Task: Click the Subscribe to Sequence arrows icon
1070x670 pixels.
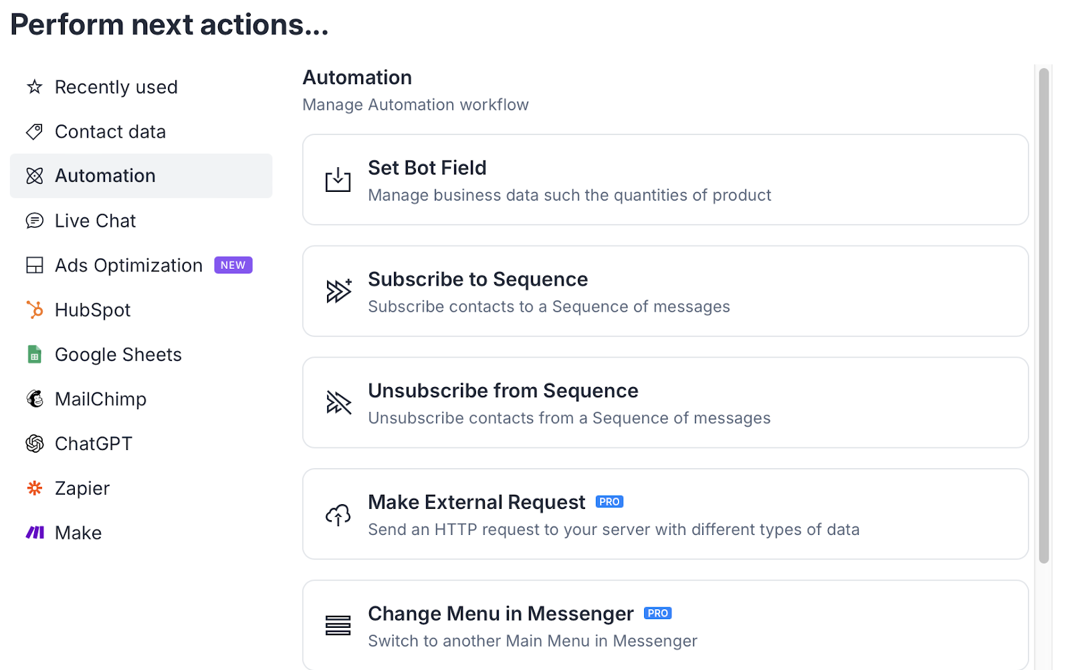Action: coord(338,292)
